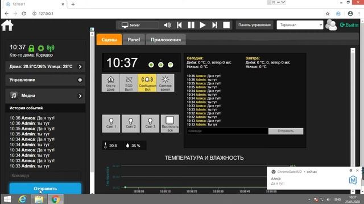Click the blue Отправить button in sidebar
364x204 pixels.
point(45,188)
